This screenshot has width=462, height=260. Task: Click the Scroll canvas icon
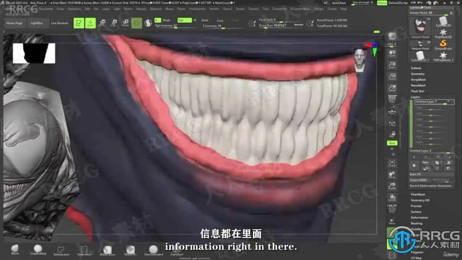tap(392, 54)
